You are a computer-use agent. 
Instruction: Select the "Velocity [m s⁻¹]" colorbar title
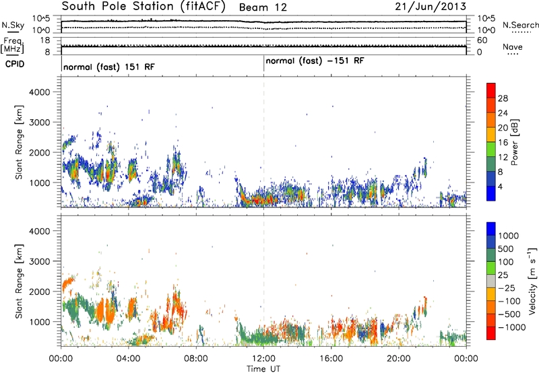click(x=532, y=281)
